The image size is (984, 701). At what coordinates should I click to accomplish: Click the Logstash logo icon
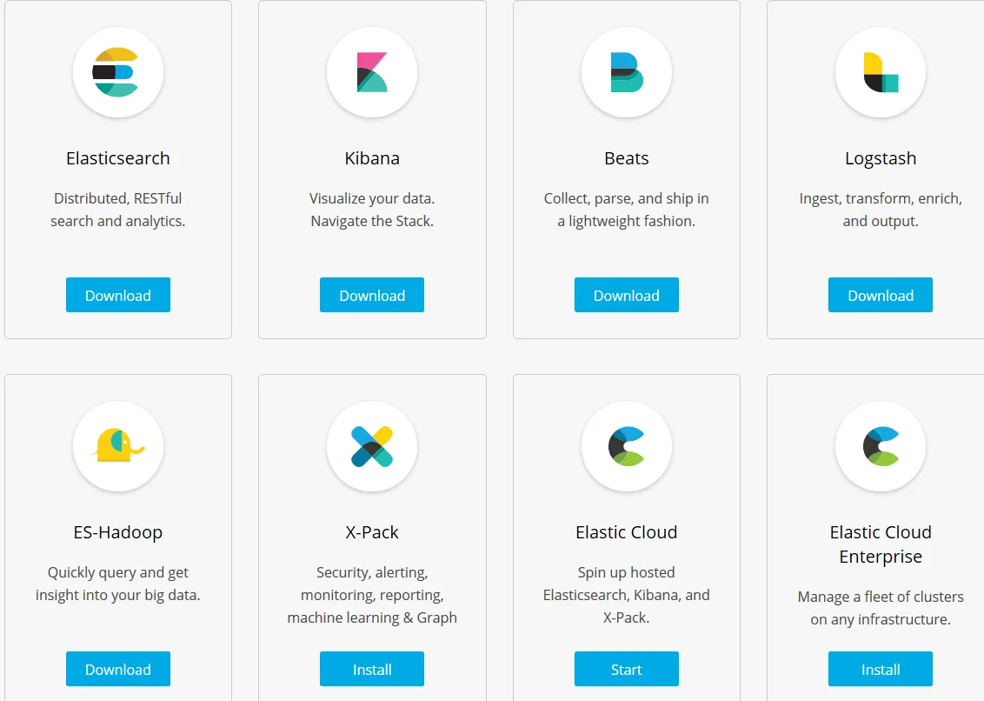click(x=881, y=72)
